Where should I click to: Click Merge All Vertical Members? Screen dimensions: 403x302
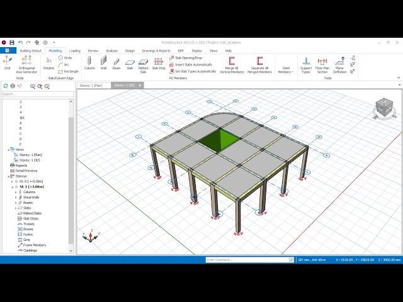pos(232,65)
